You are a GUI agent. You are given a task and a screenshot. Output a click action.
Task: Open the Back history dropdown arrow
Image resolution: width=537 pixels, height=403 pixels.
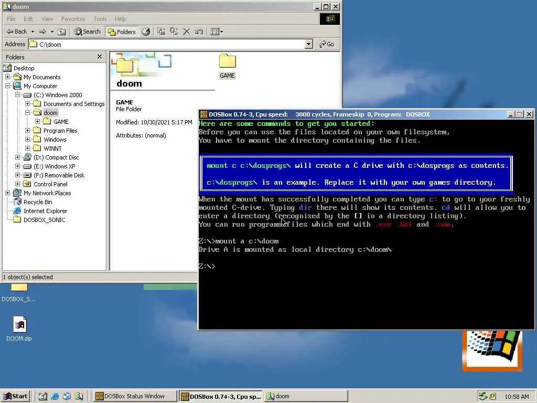pyautogui.click(x=33, y=31)
